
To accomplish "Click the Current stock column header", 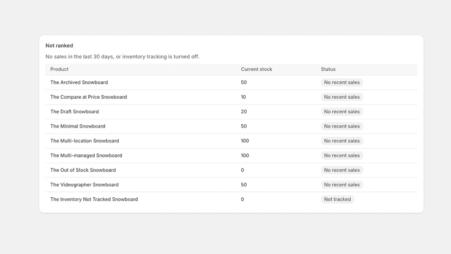I will pyautogui.click(x=257, y=69).
